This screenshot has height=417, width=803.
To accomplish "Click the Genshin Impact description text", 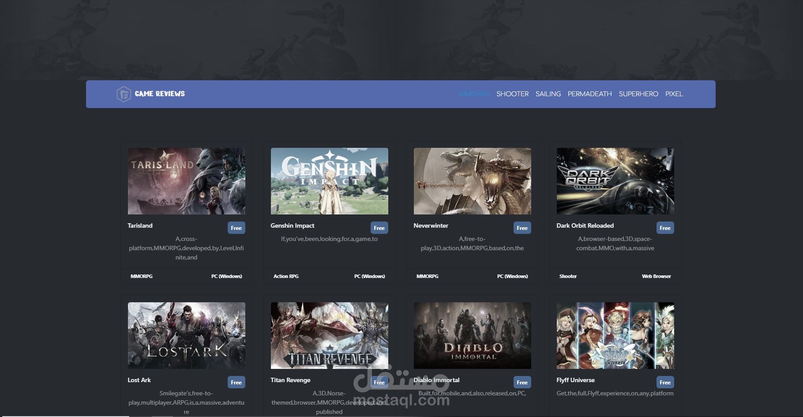I will pyautogui.click(x=329, y=239).
